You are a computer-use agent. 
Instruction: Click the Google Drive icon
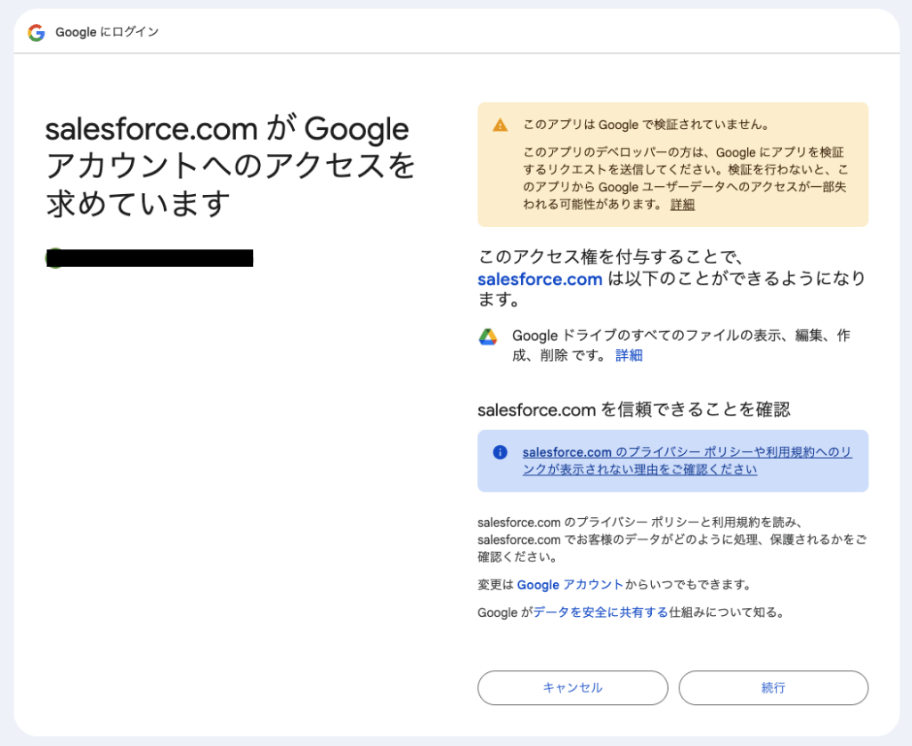[x=488, y=337]
